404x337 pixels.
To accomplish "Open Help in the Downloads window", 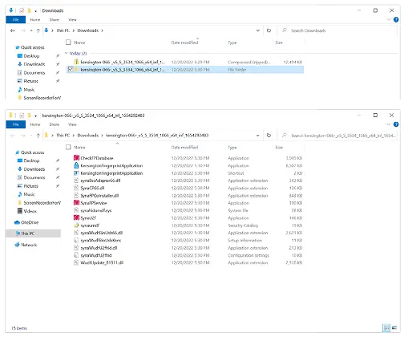I will click(x=396, y=19).
